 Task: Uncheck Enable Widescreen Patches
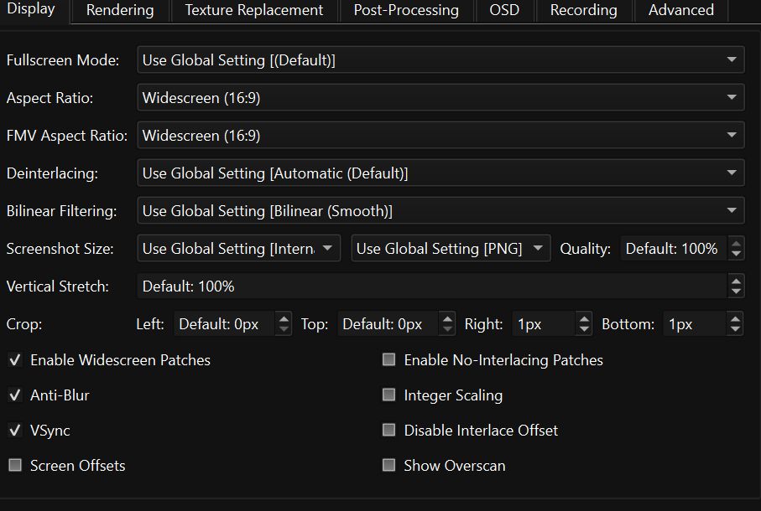point(14,359)
